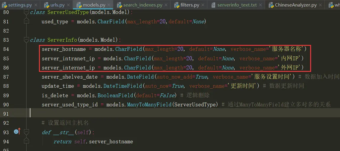Close the serverinfo_text.txt tab
The image size is (340, 151).
[261, 5]
